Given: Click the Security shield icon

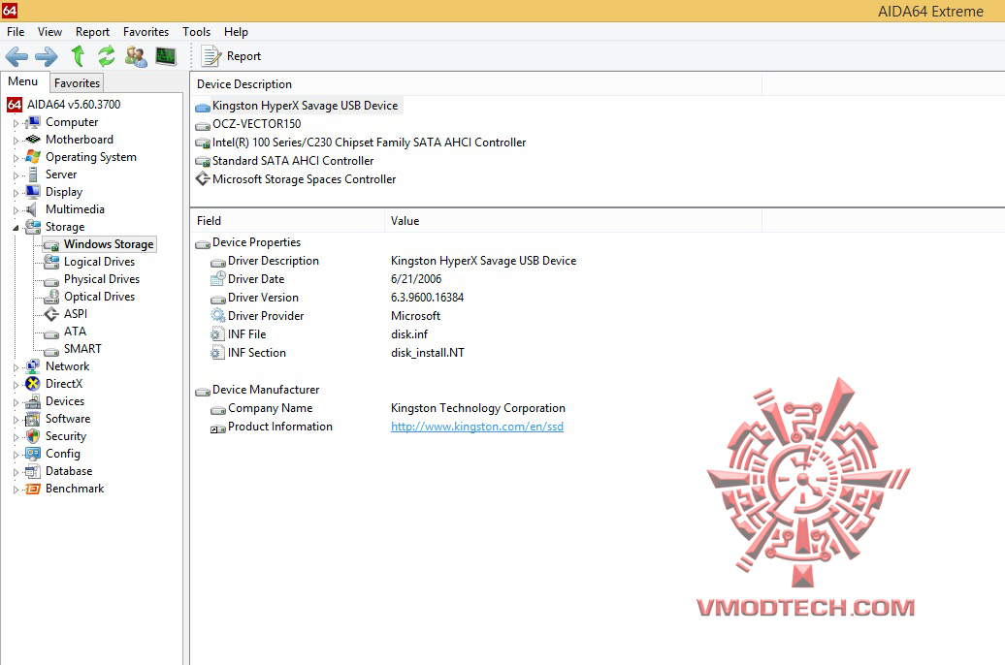Looking at the screenshot, I should coord(33,436).
